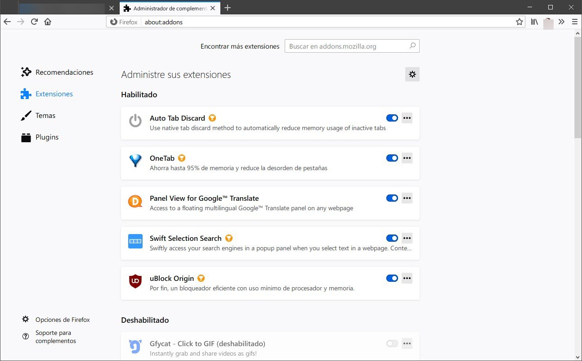This screenshot has width=582, height=361.
Task: Open Soporte para complementos link
Action: [x=55, y=337]
